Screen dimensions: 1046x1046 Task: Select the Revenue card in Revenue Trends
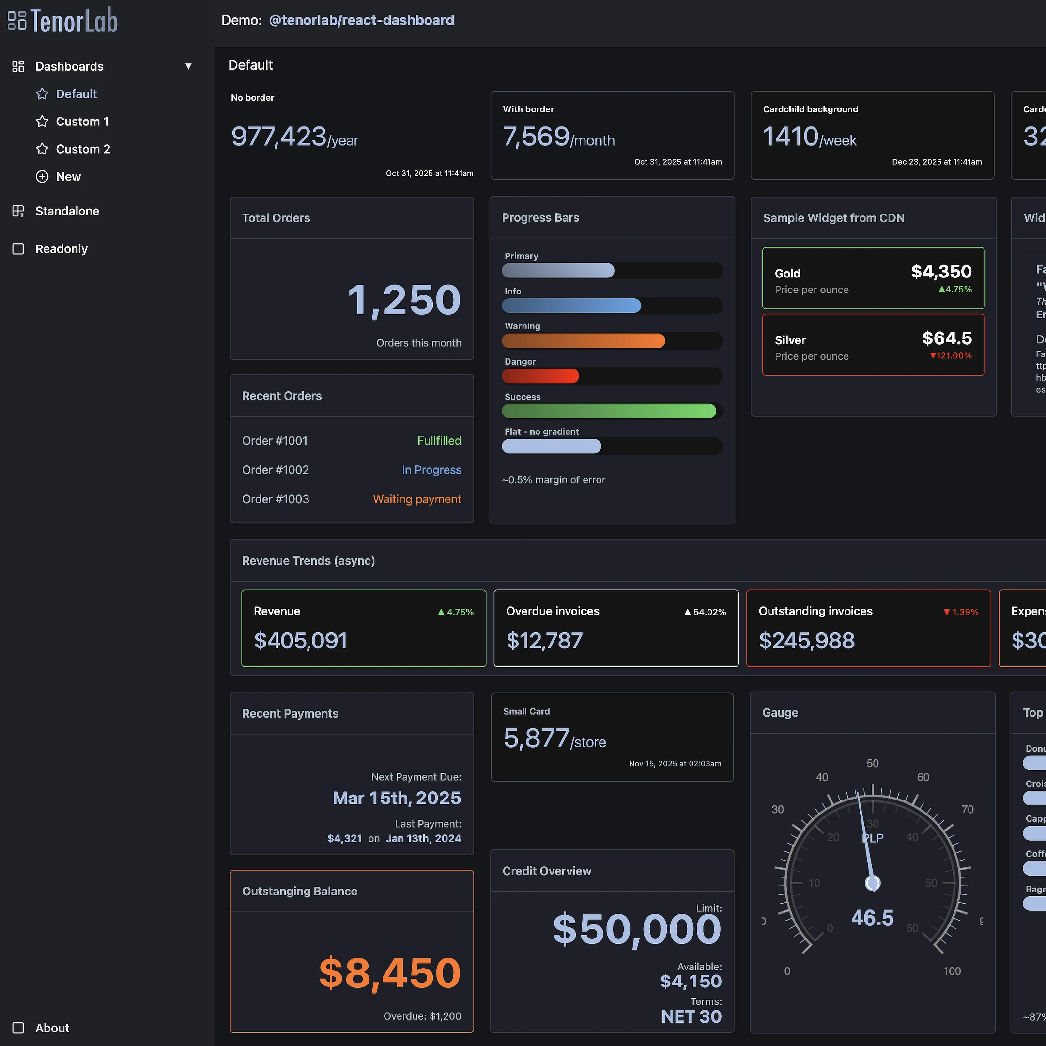(x=363, y=628)
